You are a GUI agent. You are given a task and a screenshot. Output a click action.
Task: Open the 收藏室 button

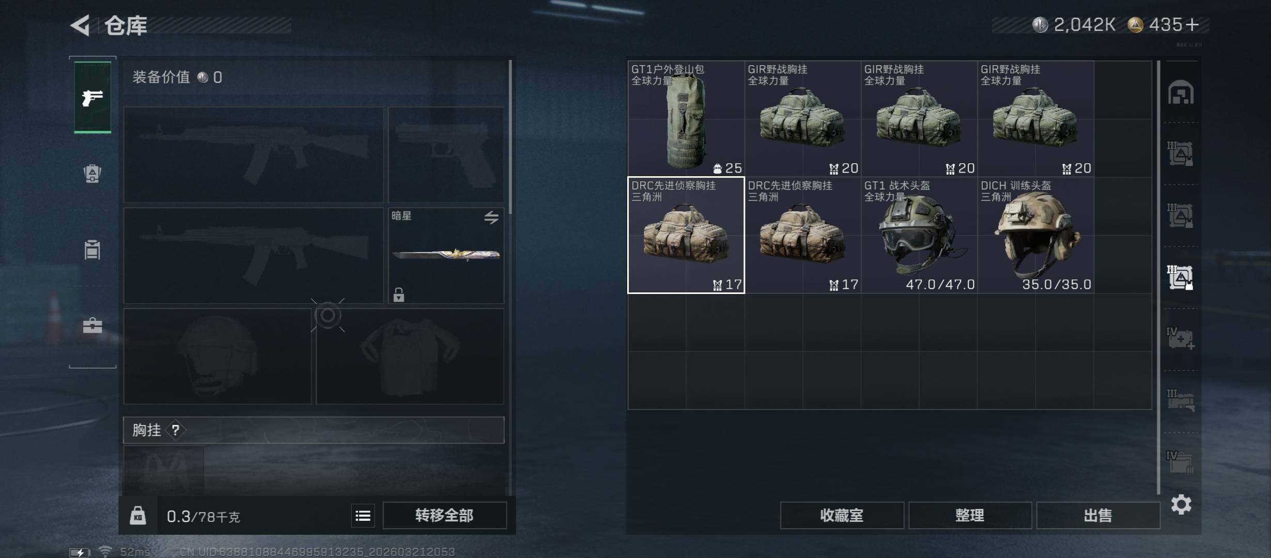(x=842, y=515)
